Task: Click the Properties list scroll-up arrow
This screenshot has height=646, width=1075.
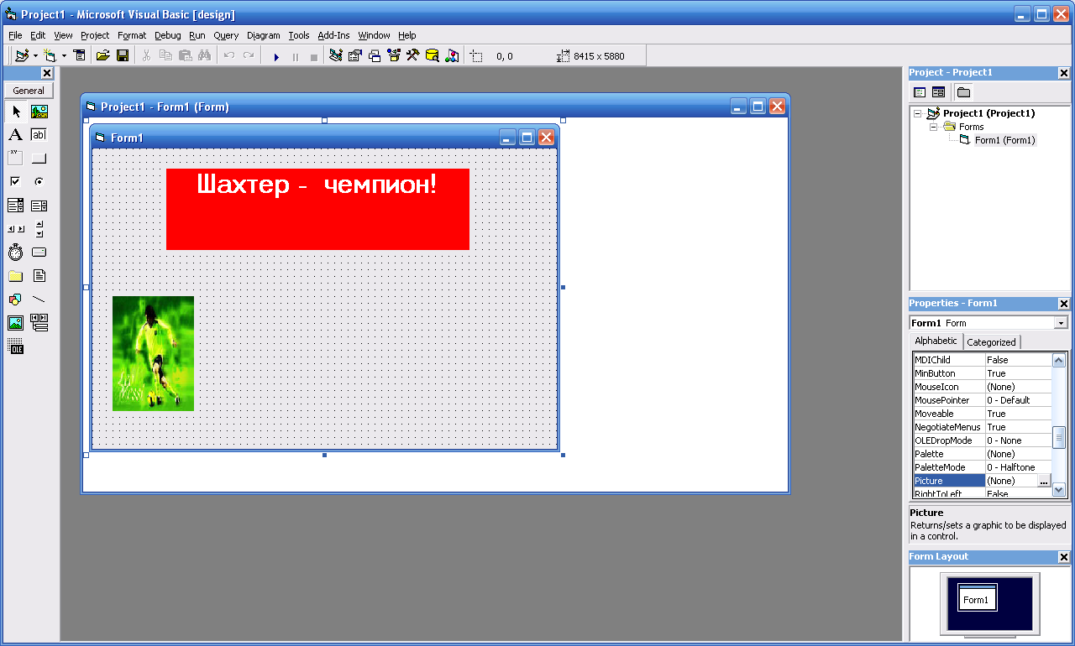Action: pos(1059,361)
